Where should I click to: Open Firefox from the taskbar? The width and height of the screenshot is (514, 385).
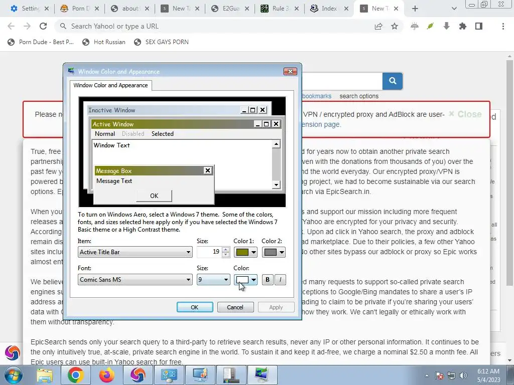pyautogui.click(x=106, y=375)
